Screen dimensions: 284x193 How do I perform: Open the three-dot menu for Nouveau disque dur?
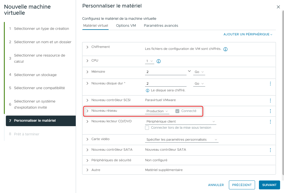[270, 84]
